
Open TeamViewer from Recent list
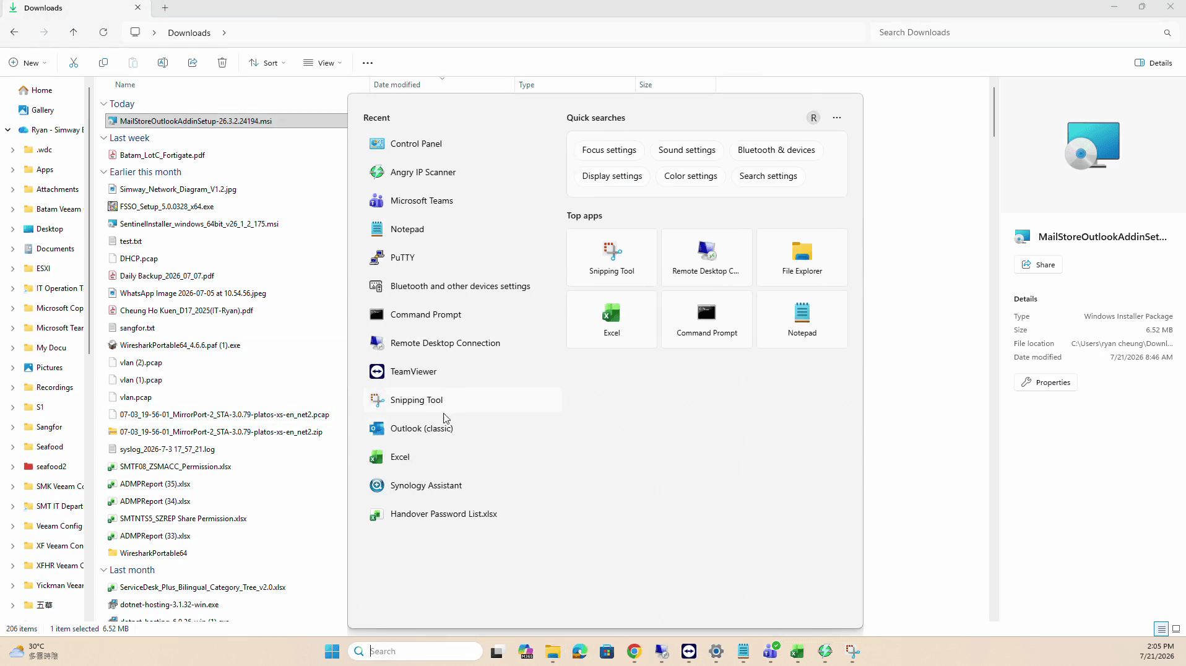tap(462, 371)
